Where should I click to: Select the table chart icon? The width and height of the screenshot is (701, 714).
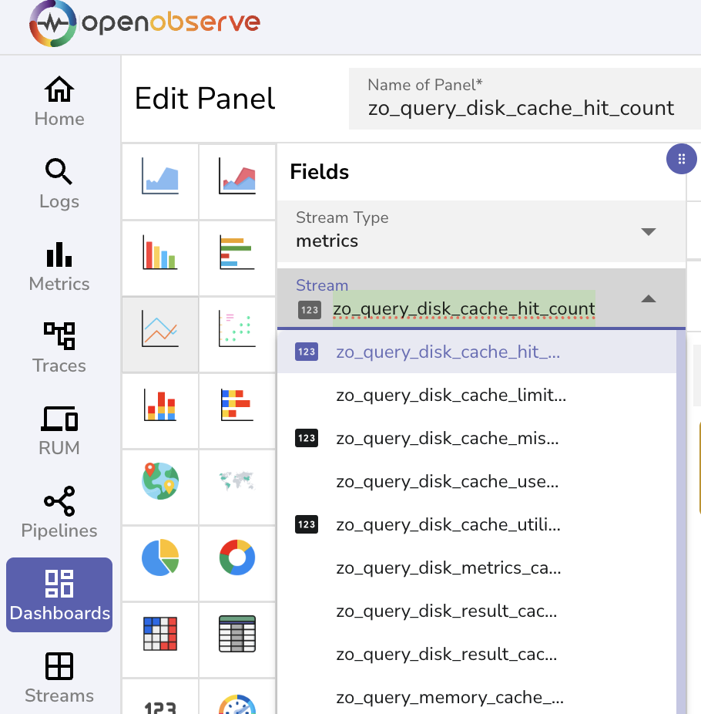(236, 633)
